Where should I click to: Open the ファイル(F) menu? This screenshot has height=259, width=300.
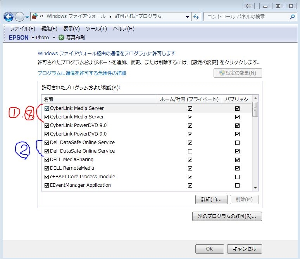click(x=22, y=29)
